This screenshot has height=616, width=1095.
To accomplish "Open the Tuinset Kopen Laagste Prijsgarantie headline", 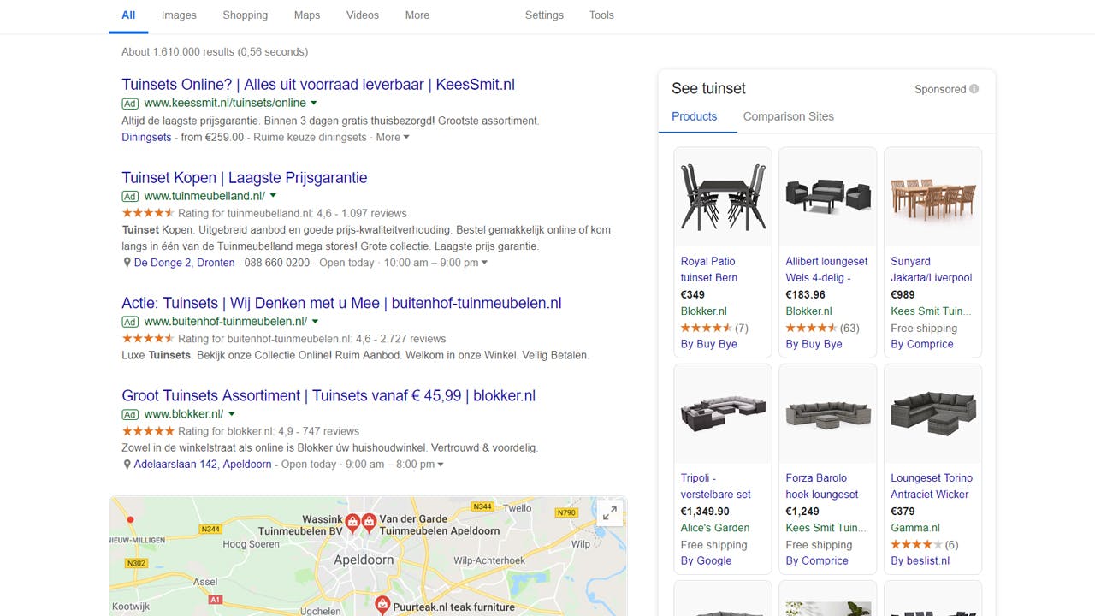I will pos(245,178).
